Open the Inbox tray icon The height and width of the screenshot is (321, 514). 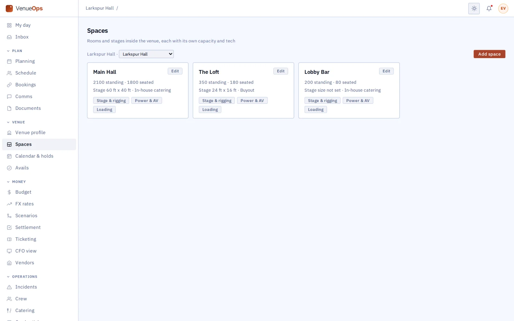(x=9, y=37)
